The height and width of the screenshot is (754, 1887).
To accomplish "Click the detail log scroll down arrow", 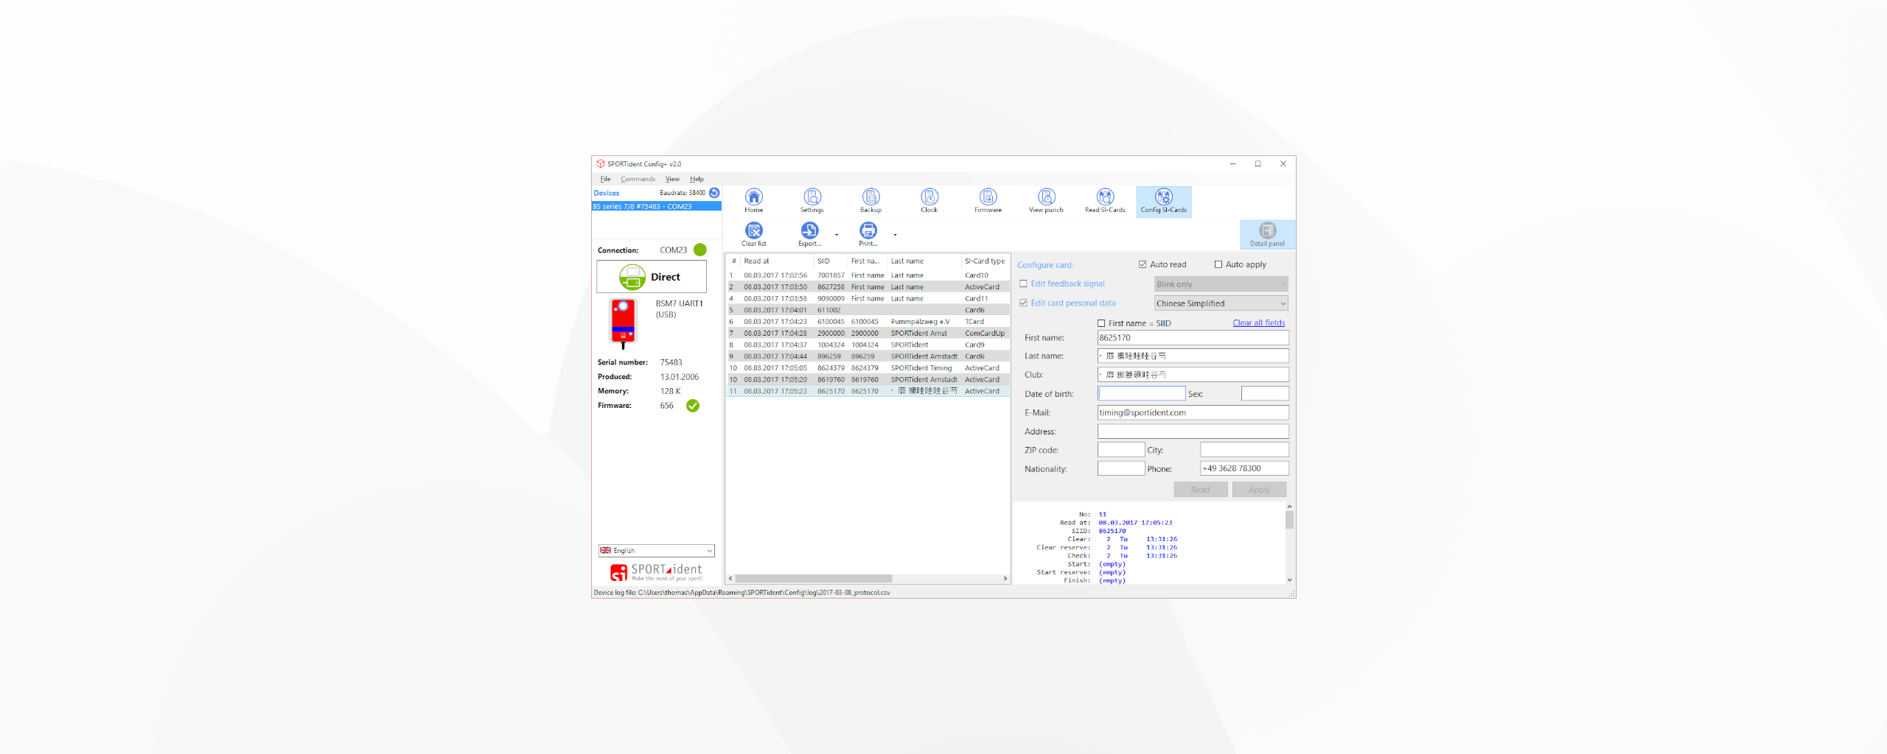I will click(1289, 580).
